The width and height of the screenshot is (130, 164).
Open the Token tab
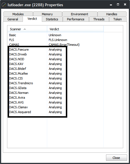click(x=118, y=19)
